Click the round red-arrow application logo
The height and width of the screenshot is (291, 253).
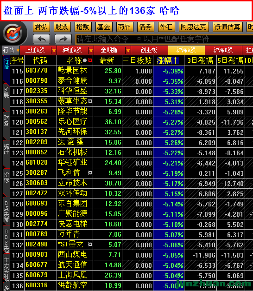[x=13, y=33]
